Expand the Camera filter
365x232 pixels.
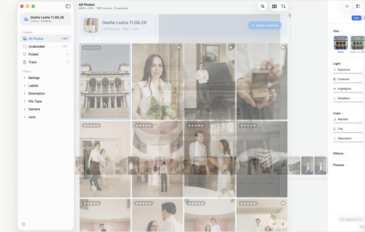(x=24, y=109)
